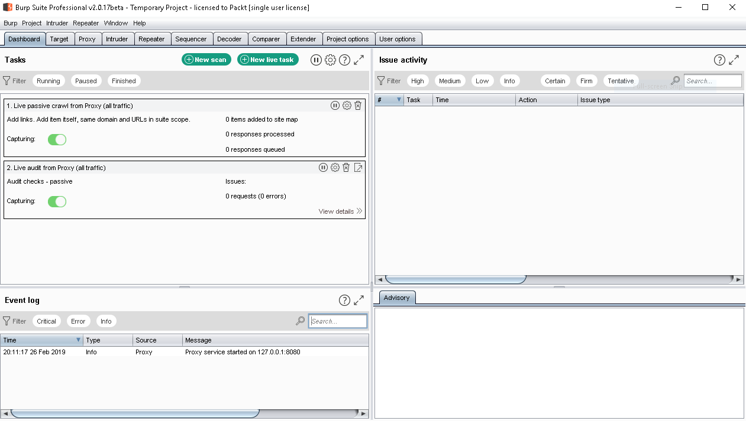Toggle the Error event log filter
The height and width of the screenshot is (421, 746).
(x=78, y=321)
